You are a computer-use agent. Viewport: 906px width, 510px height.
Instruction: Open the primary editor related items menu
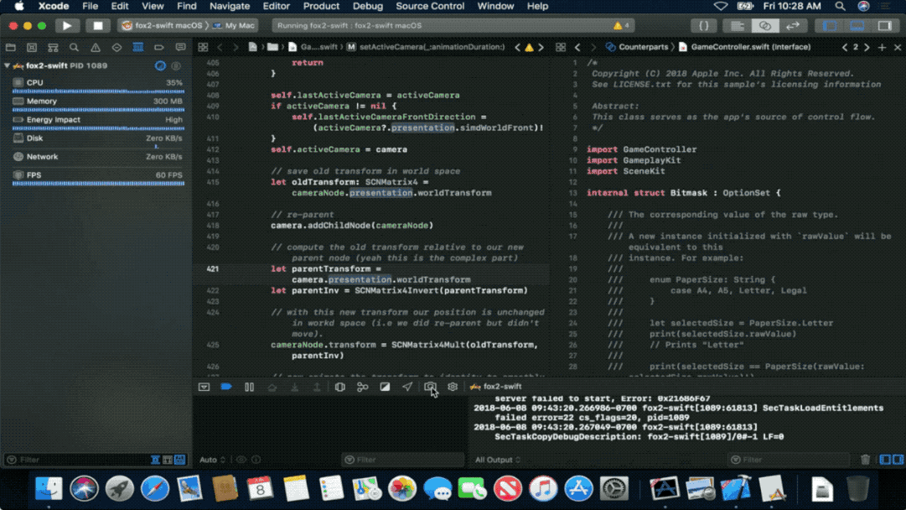[203, 48]
